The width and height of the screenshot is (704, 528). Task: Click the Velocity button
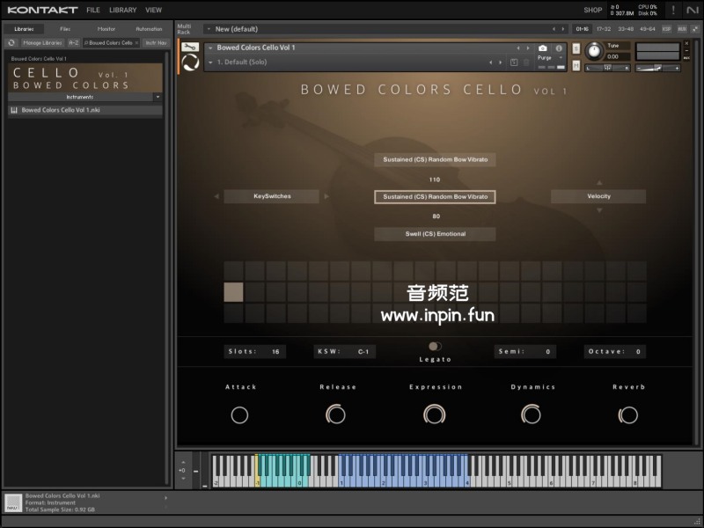(x=598, y=196)
